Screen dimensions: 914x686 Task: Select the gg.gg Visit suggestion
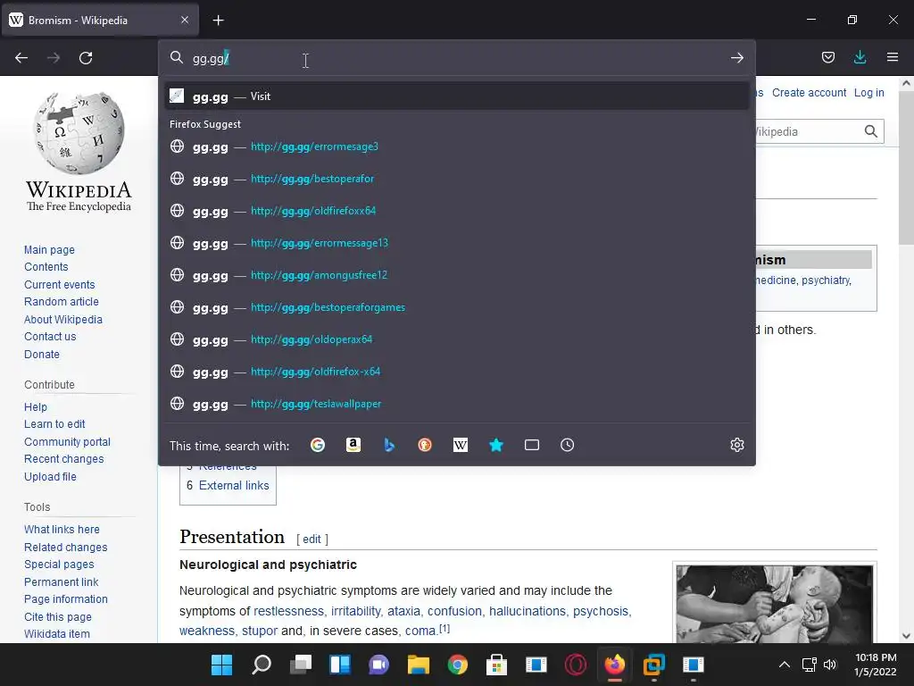click(456, 96)
